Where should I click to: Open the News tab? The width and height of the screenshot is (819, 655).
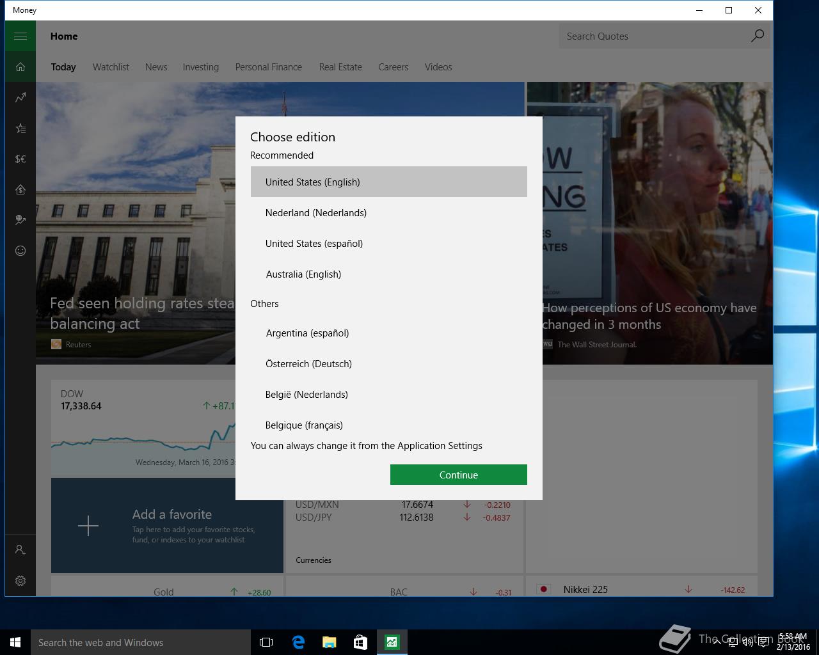click(156, 67)
